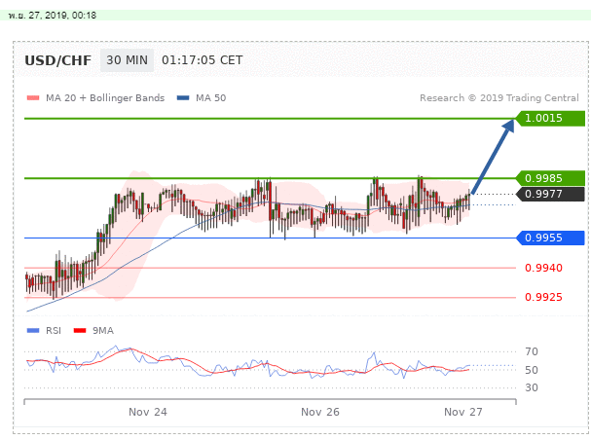The width and height of the screenshot is (591, 440).
Task: Click the USD/CHF pair title
Action: pos(58,60)
